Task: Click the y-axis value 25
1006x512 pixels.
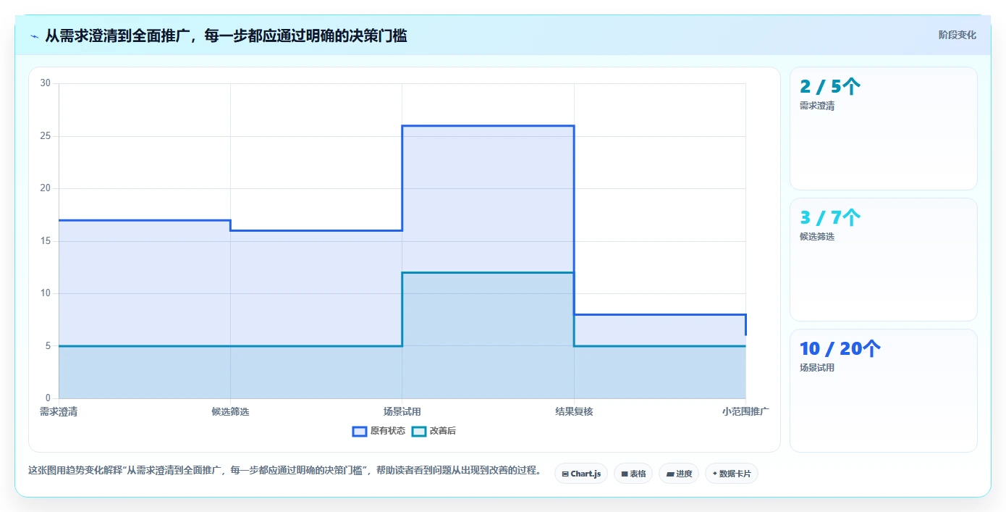Action: click(46, 136)
